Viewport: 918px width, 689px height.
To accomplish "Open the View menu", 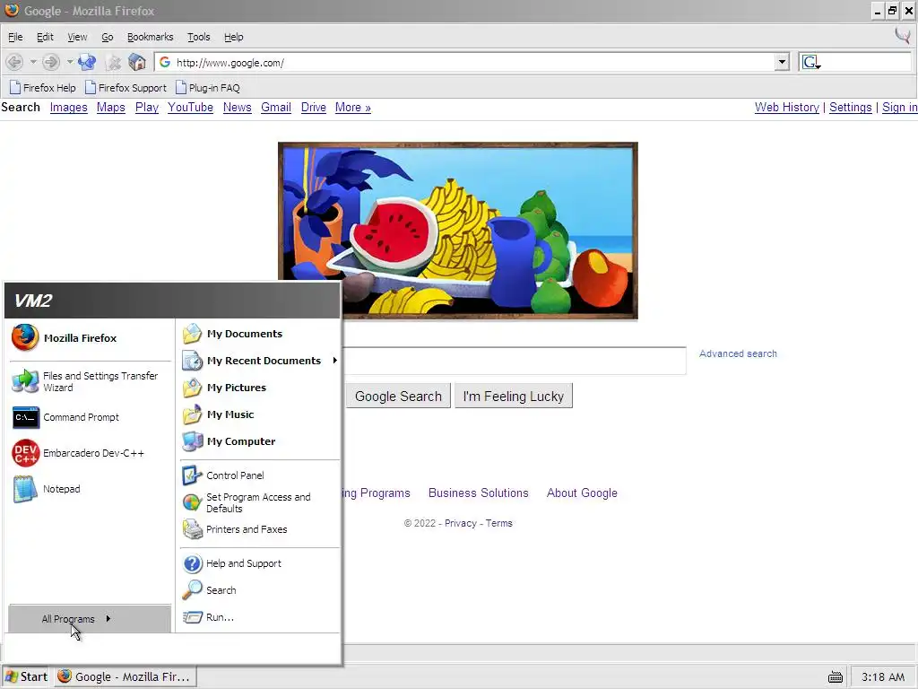I will coord(77,37).
